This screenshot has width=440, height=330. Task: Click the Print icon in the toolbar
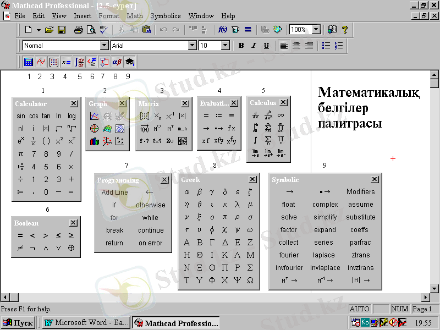point(78,30)
